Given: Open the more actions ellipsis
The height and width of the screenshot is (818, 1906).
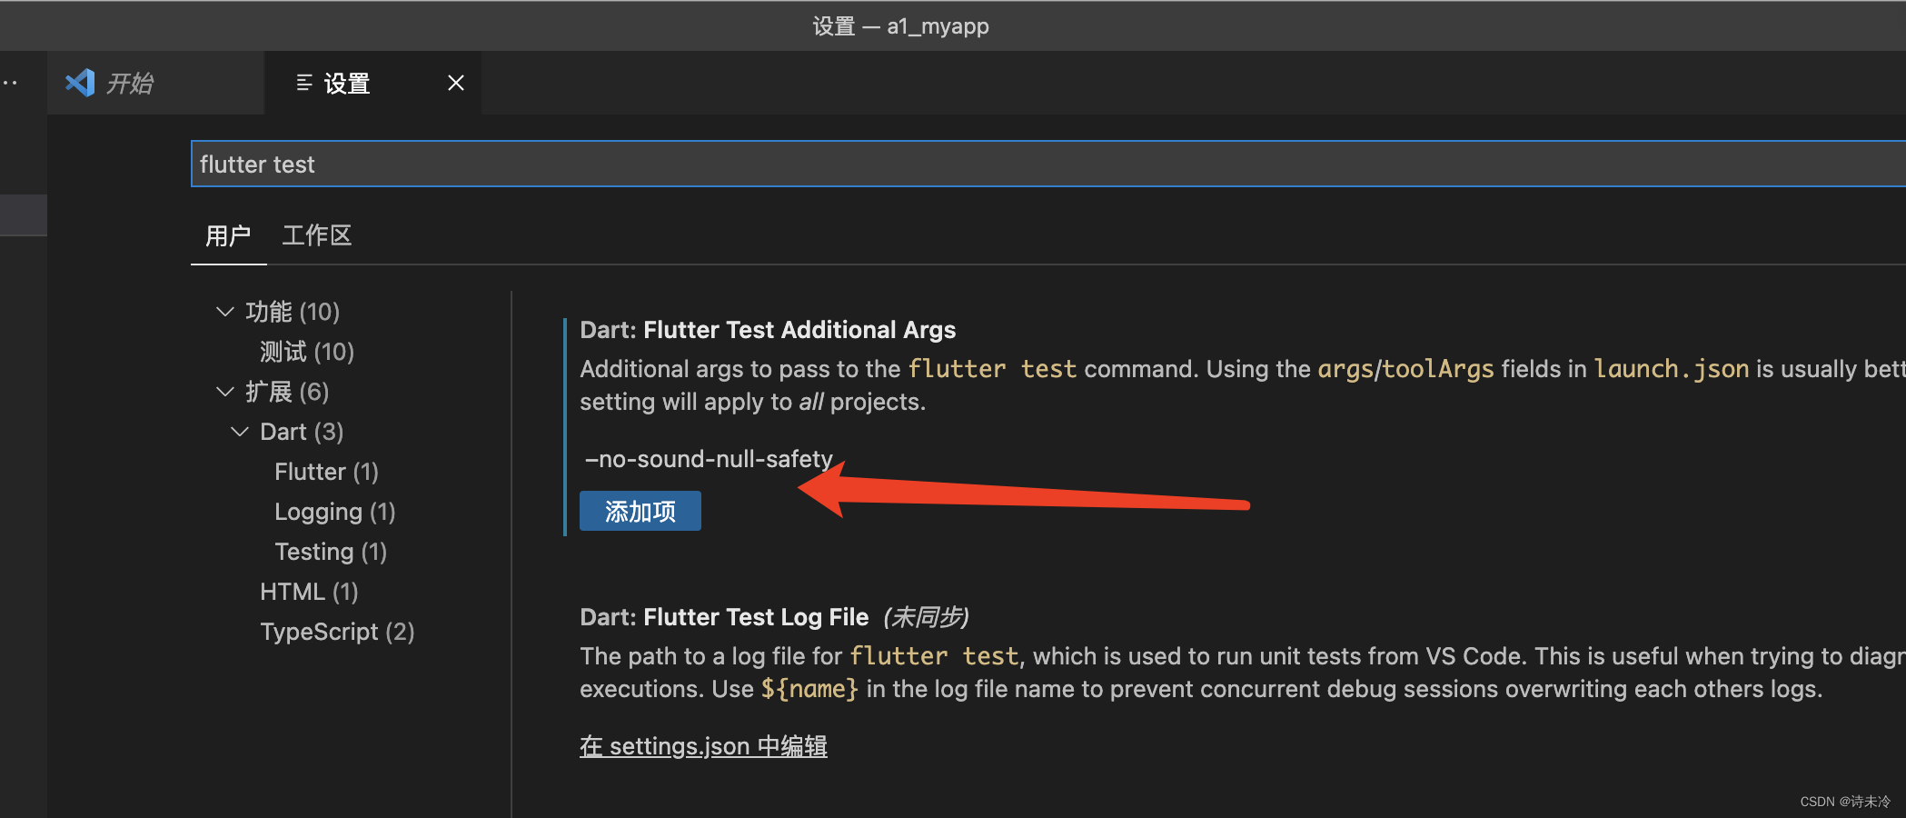Looking at the screenshot, I should tap(10, 83).
